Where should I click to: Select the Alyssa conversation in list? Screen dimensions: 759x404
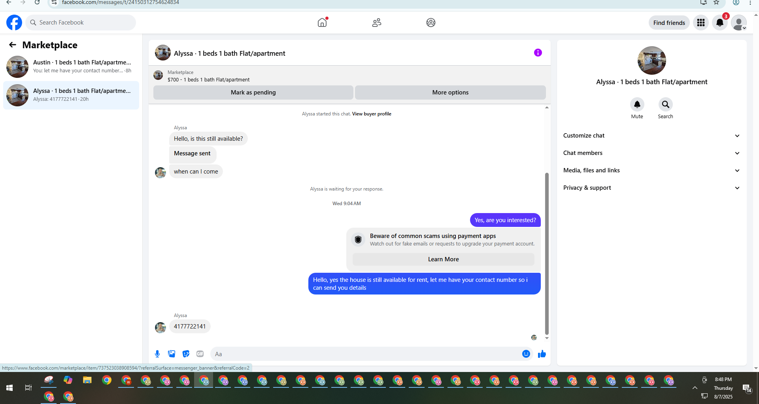71,95
